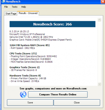Save the benchmark results
The image size is (105, 110).
coord(30,103)
